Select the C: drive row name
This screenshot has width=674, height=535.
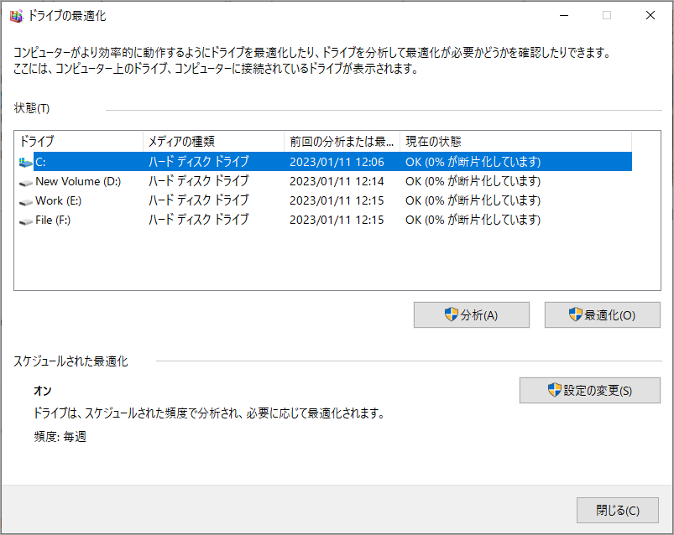(40, 162)
